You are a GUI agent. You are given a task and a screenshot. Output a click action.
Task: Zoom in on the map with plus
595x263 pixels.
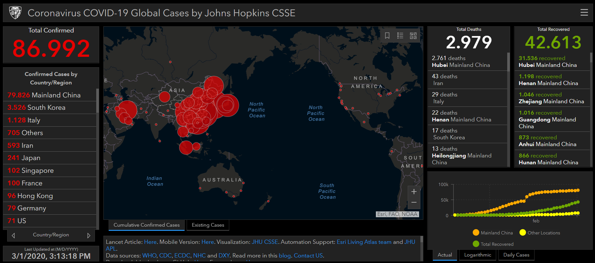coord(414,192)
